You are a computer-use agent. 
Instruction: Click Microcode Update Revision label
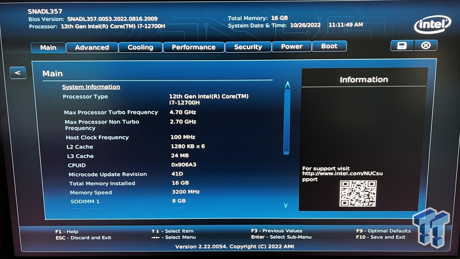(x=108, y=174)
